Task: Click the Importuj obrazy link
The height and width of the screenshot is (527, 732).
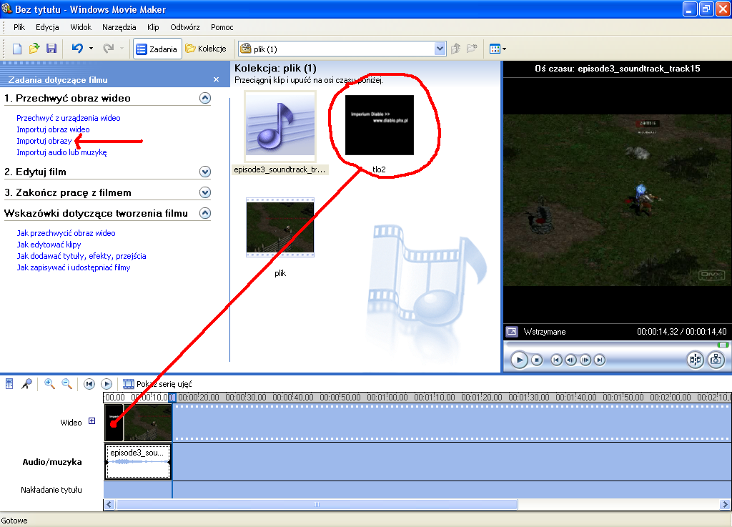Action: (44, 141)
